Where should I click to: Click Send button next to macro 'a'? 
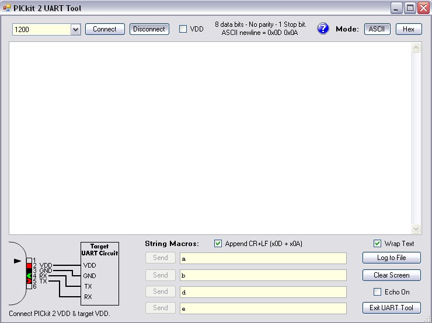coord(161,258)
